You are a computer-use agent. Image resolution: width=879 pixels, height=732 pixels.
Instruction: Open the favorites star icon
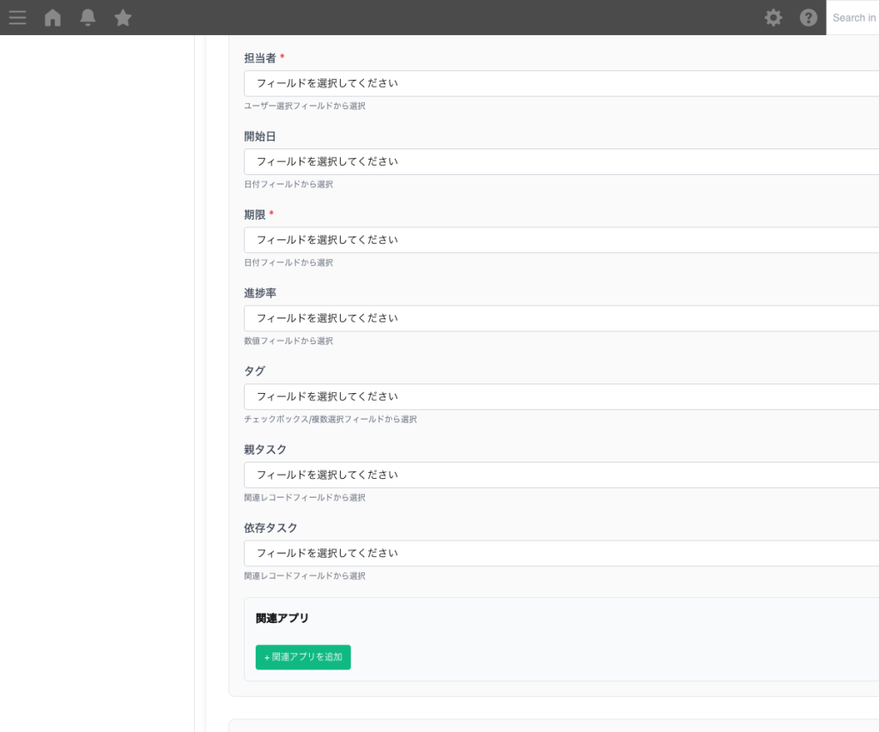123,17
